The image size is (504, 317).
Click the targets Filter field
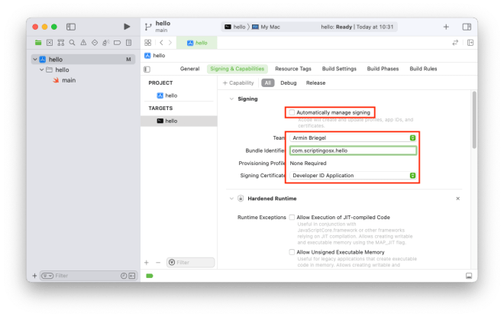(x=191, y=262)
